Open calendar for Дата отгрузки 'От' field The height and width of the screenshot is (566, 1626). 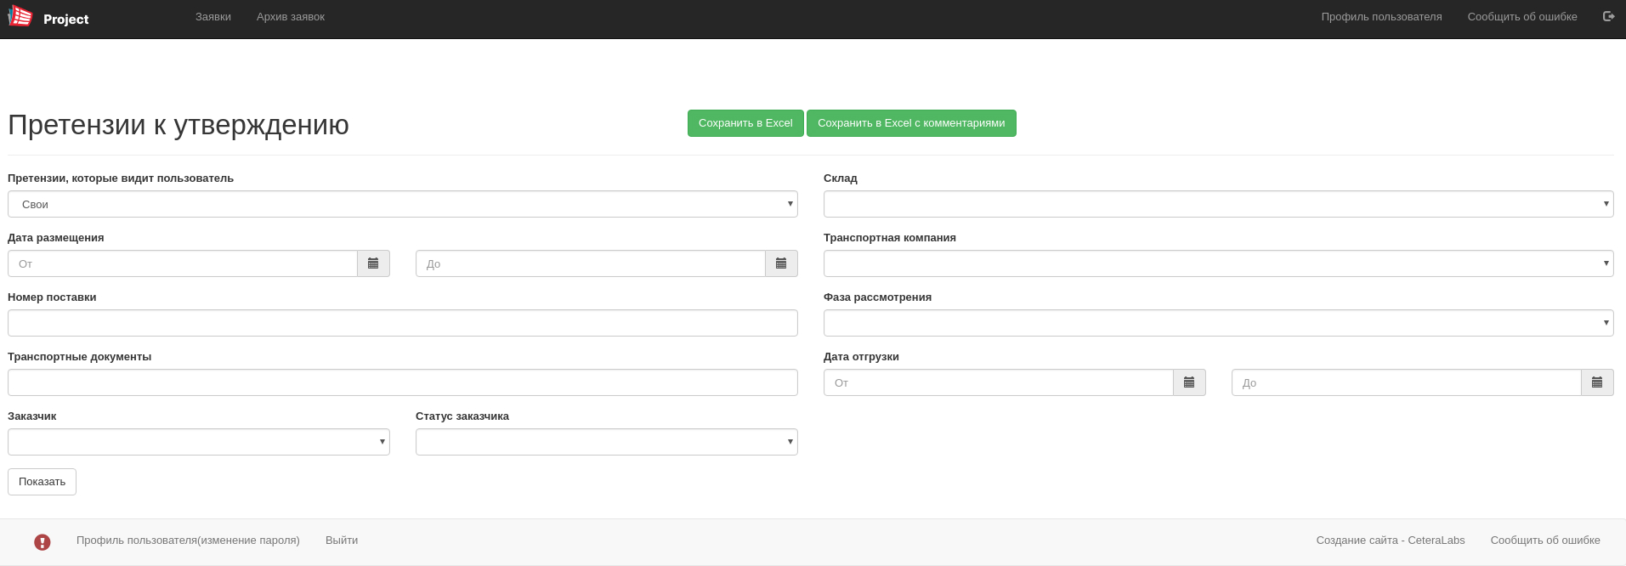(x=1189, y=382)
